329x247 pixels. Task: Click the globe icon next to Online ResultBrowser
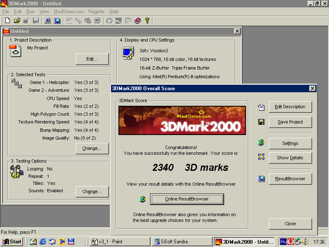142,199
